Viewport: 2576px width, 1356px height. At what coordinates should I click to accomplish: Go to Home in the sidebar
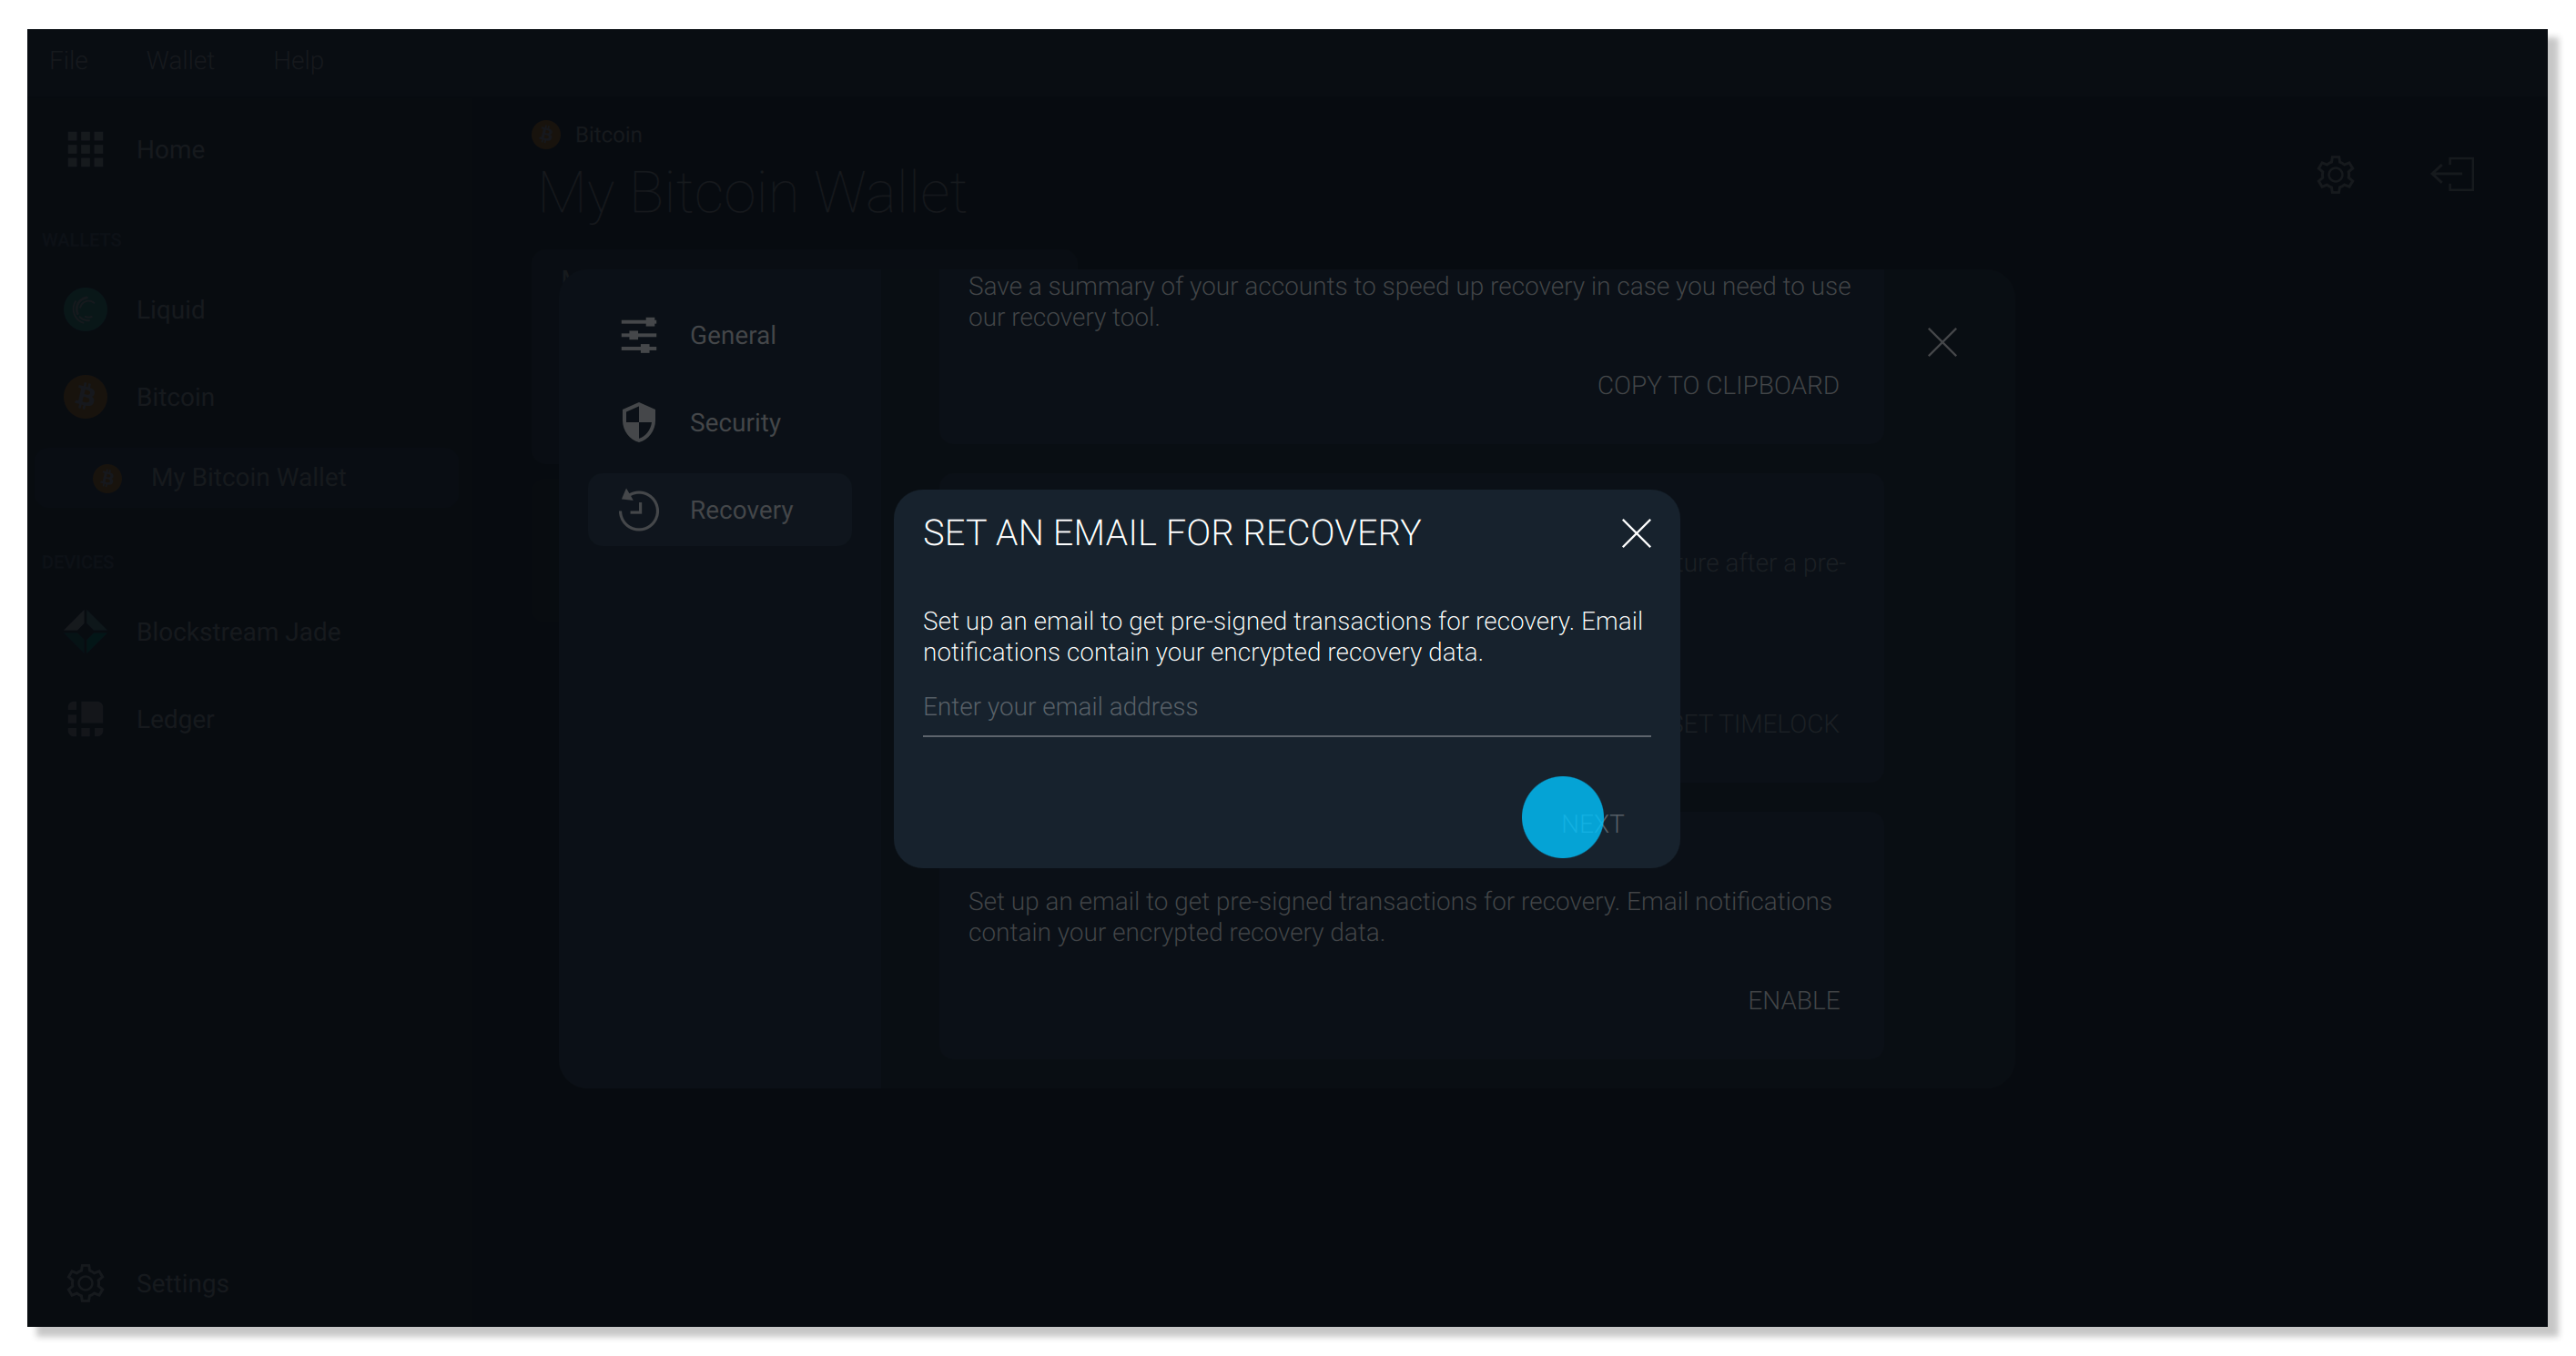coord(170,149)
